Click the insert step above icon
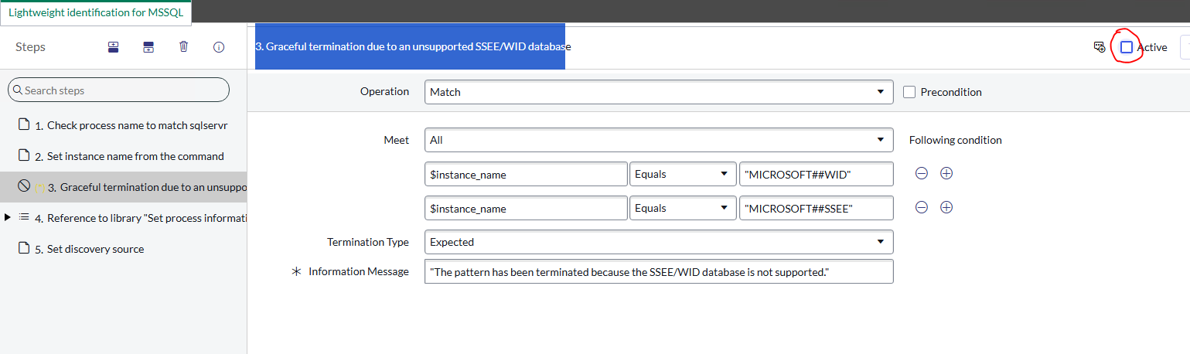Screen dimensions: 1190x354 click(113, 47)
